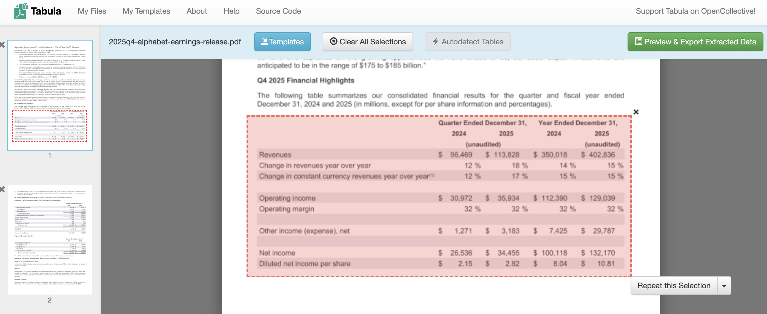The image size is (767, 314).
Task: Open the Source Code link
Action: click(278, 11)
